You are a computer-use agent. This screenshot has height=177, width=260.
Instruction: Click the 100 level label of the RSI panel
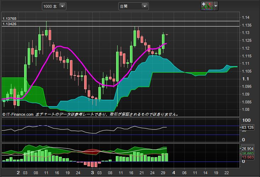[246, 120]
